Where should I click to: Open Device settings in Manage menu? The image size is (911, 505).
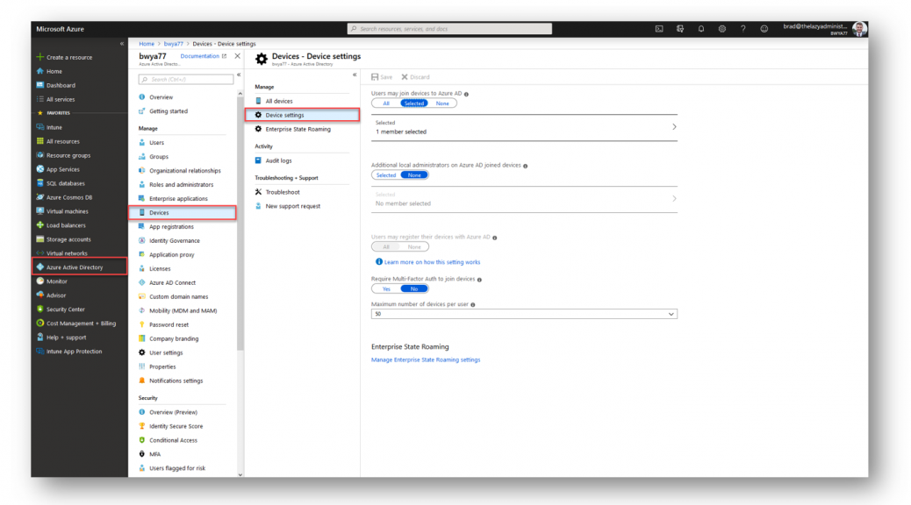[303, 115]
